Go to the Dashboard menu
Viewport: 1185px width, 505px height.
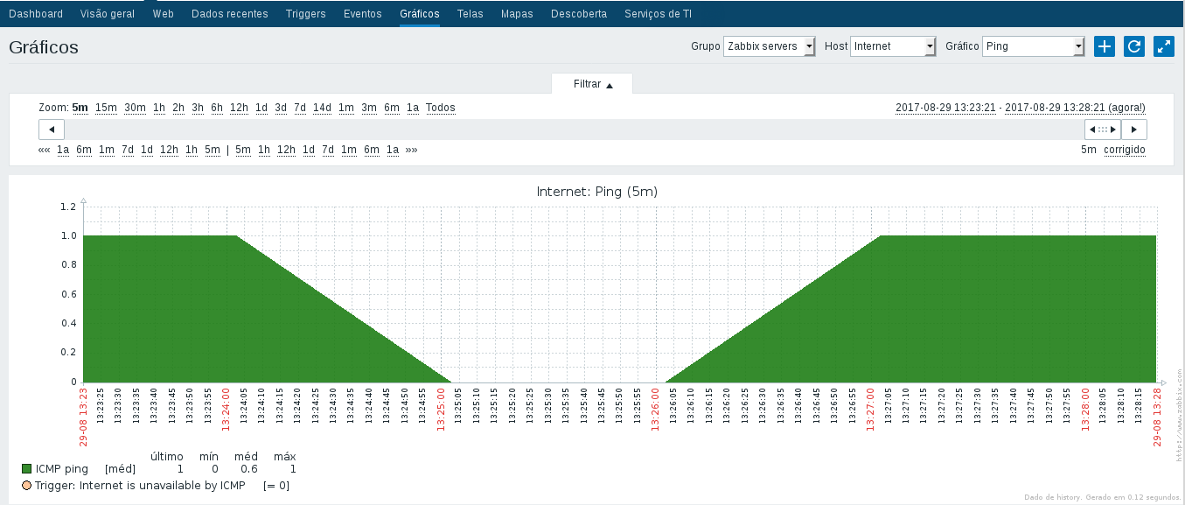[x=36, y=14]
